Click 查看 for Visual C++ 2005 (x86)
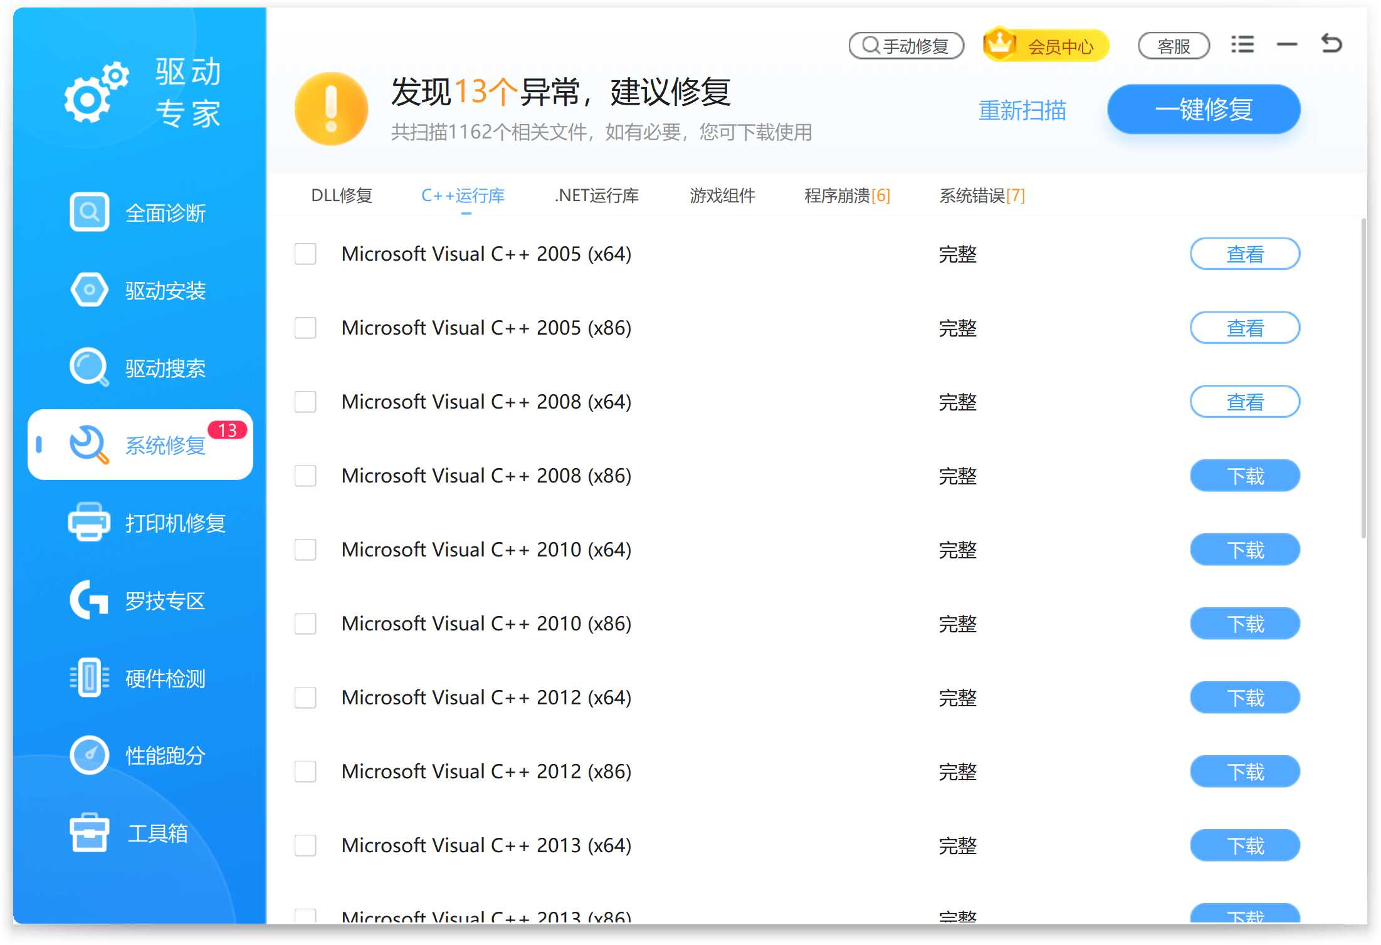Screen dimensions: 1381x945 click(x=1245, y=328)
